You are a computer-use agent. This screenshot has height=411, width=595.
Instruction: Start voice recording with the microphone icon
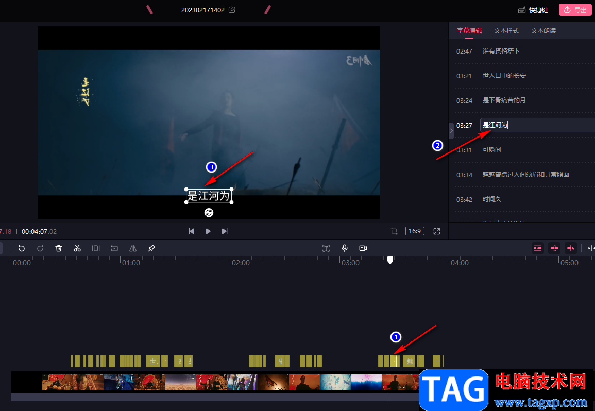point(345,248)
